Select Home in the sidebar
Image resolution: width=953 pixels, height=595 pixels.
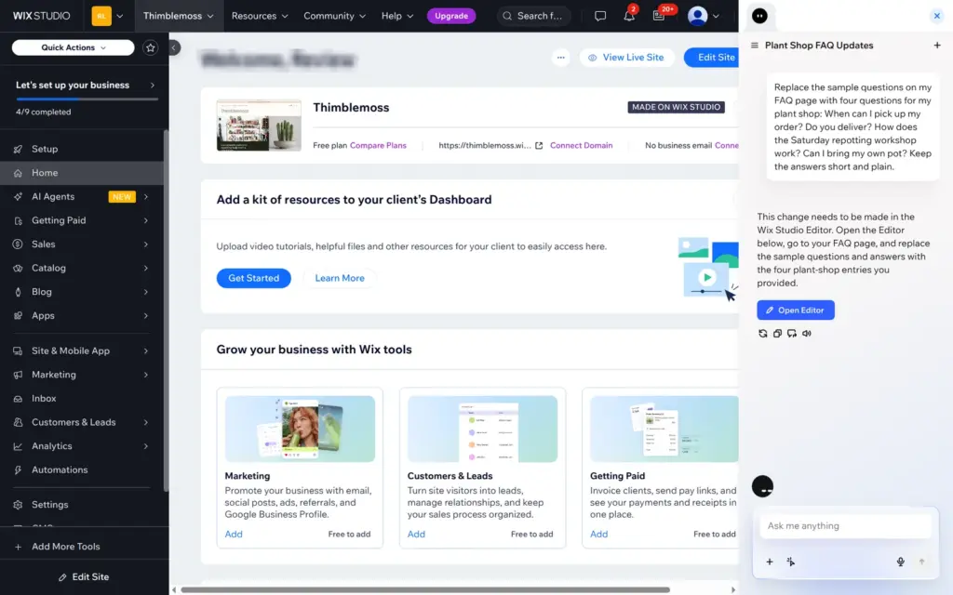[x=82, y=172]
